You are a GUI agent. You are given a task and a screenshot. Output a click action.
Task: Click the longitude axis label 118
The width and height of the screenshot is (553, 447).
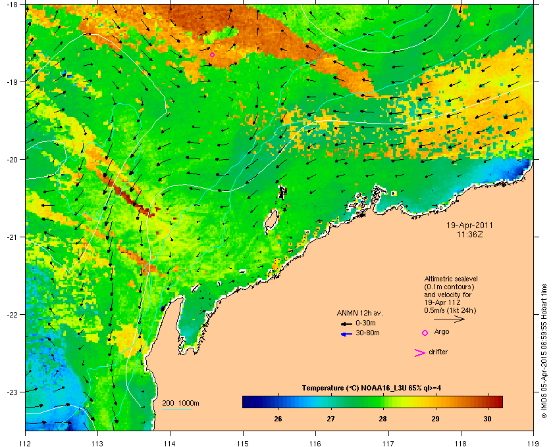tap(461, 444)
